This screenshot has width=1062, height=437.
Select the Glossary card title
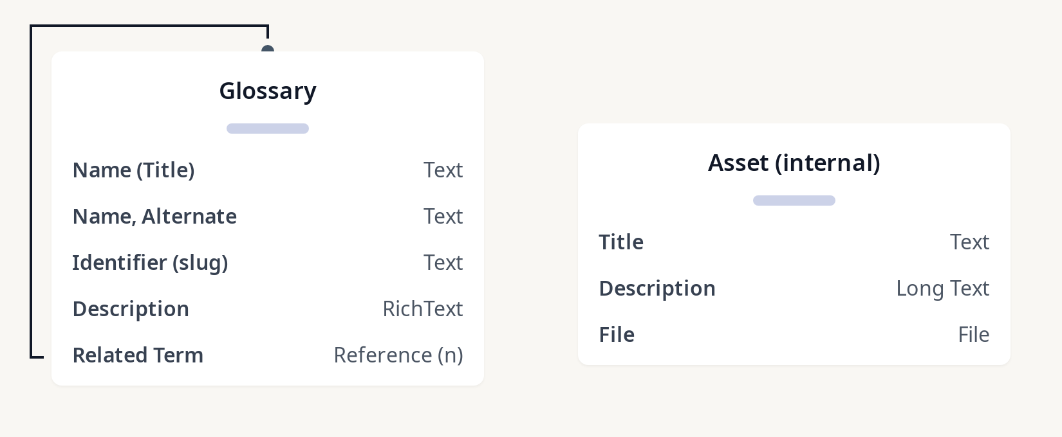[x=268, y=91]
